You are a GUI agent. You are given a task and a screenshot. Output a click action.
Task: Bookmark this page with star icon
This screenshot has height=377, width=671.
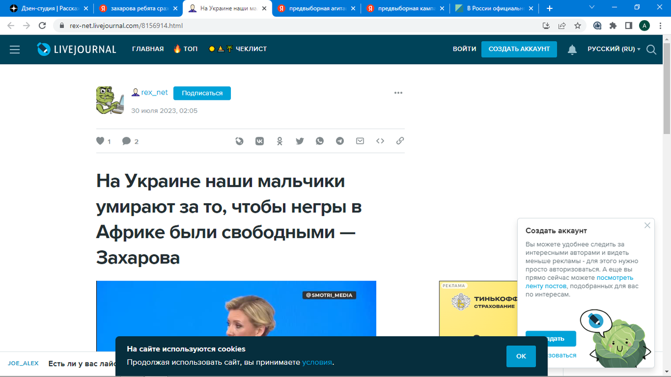(578, 26)
